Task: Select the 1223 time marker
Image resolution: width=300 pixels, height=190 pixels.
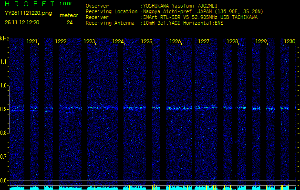Action: [x=89, y=42]
